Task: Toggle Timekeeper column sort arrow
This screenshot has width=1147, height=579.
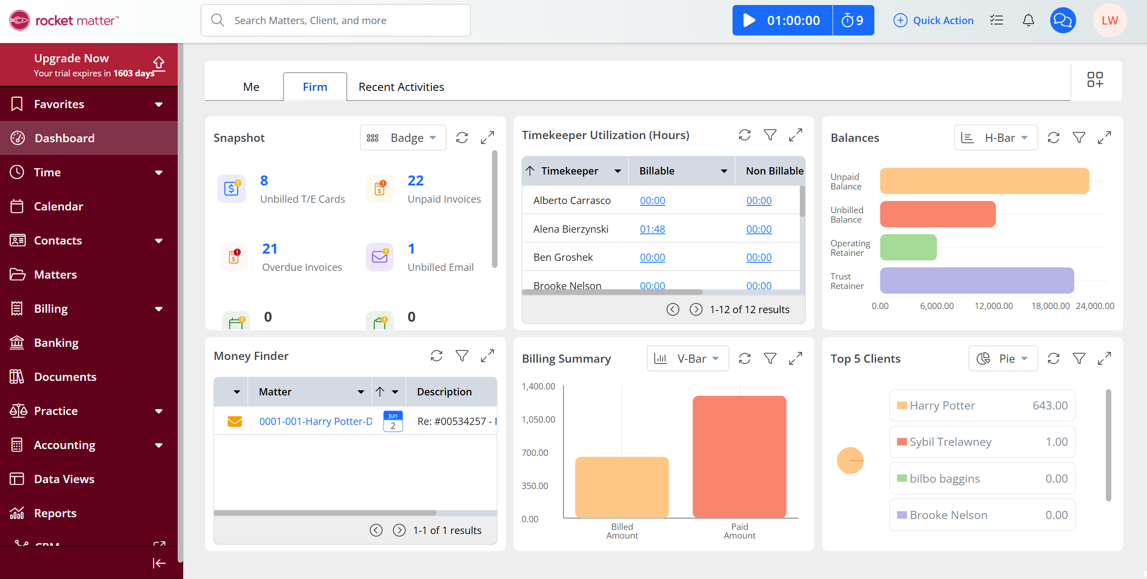Action: point(530,171)
